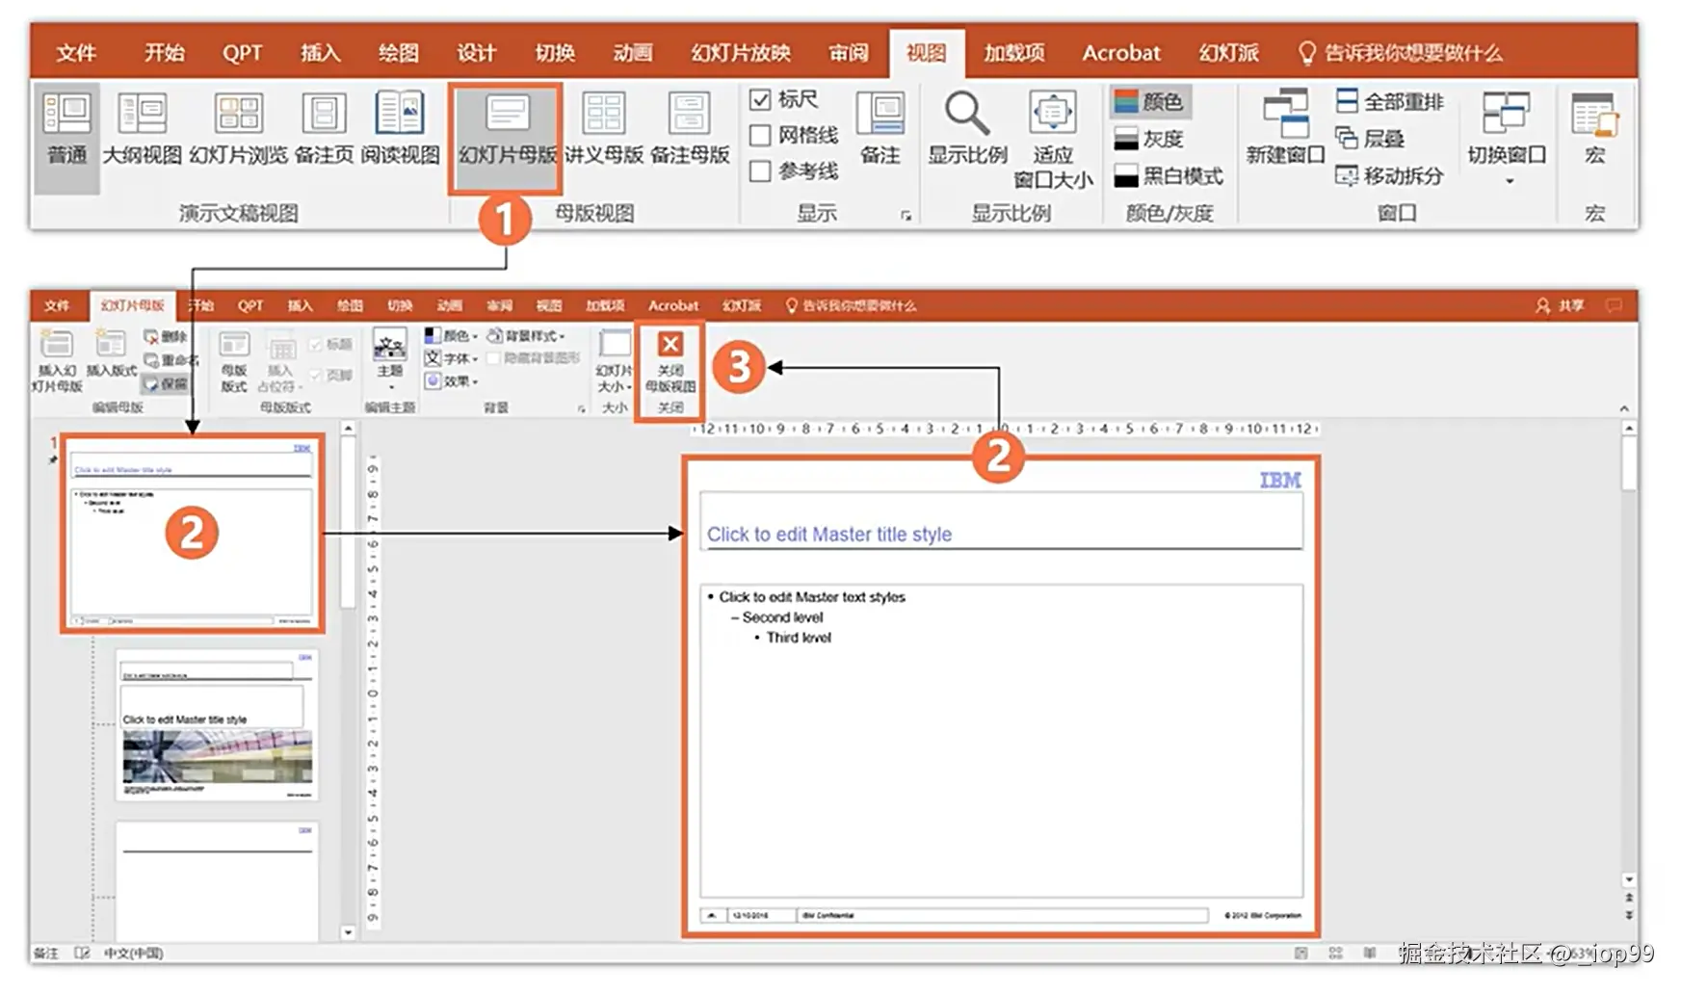Click 删除 in the 编辑母版 group
This screenshot has height=994, width=1681.
click(x=166, y=336)
